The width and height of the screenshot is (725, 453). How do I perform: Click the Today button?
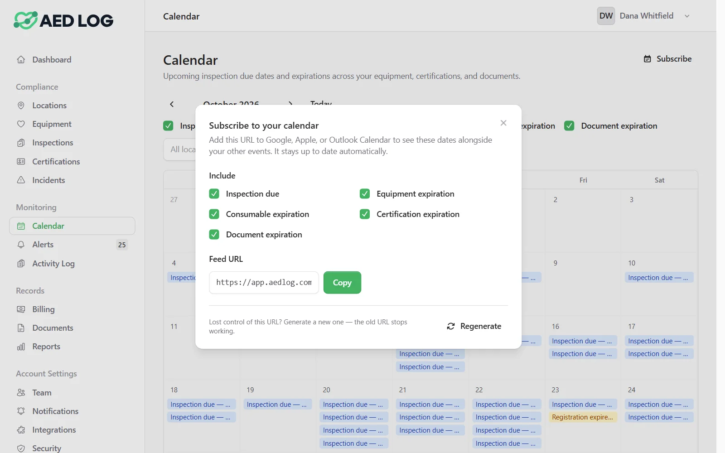(x=321, y=104)
